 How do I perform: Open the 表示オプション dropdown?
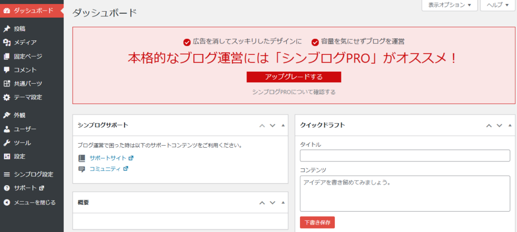click(449, 5)
